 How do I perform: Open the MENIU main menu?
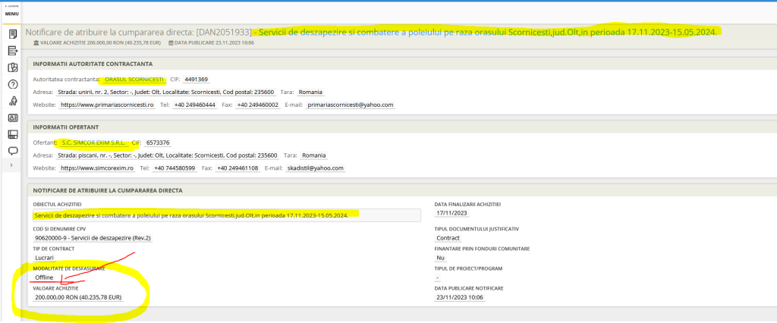11,13
